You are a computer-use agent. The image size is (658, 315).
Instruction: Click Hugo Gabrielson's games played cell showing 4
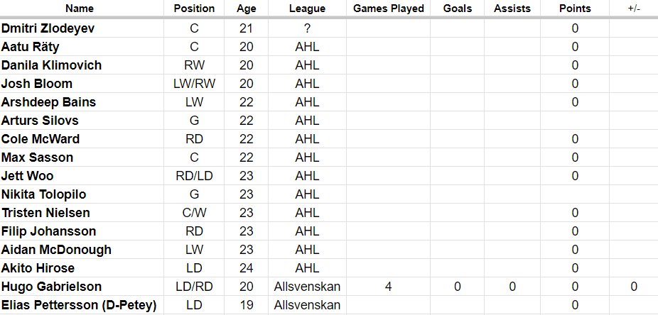tap(388, 287)
